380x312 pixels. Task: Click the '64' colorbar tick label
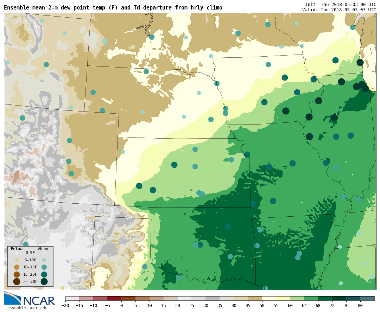[304, 305]
